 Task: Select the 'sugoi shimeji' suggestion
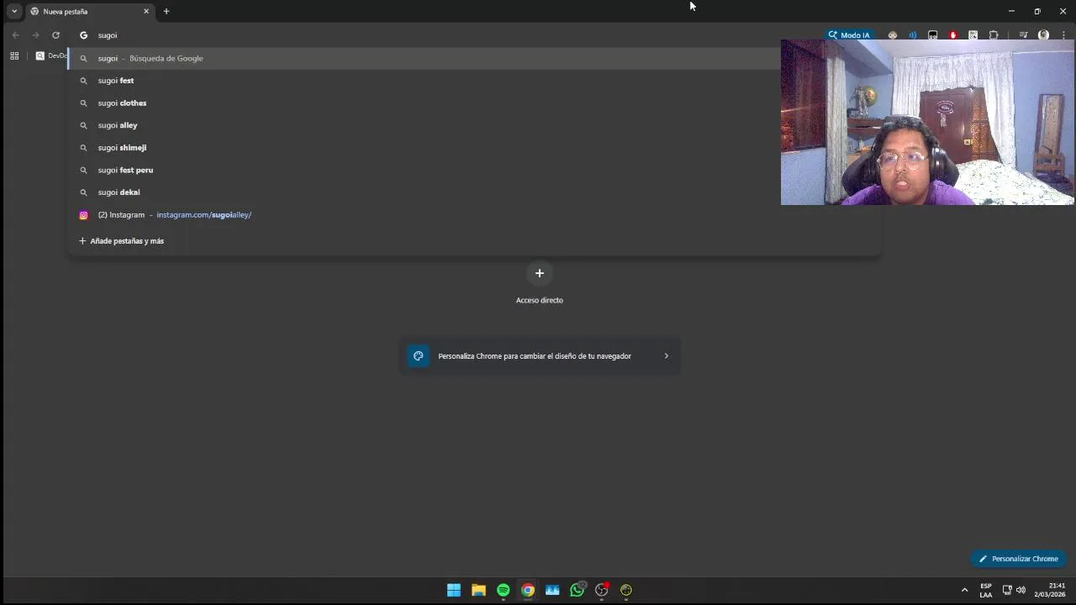pyautogui.click(x=425, y=147)
